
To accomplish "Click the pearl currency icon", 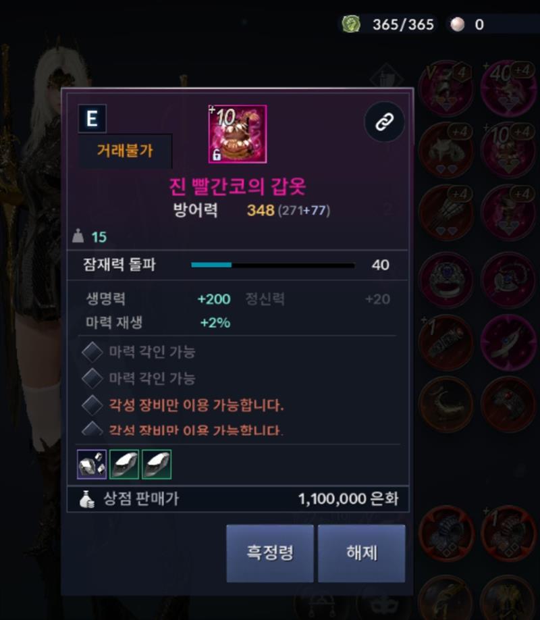I will click(458, 24).
